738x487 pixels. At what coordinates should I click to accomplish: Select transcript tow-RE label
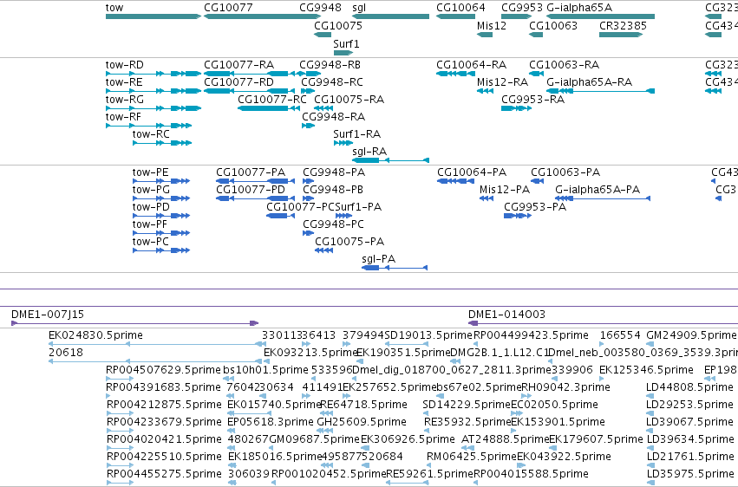point(124,82)
